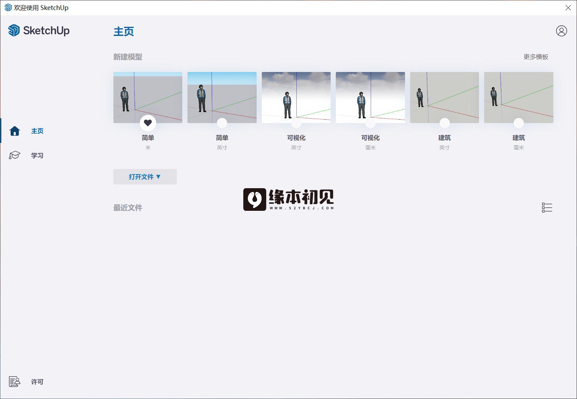Open the user account profile icon
The height and width of the screenshot is (399, 577).
[561, 31]
